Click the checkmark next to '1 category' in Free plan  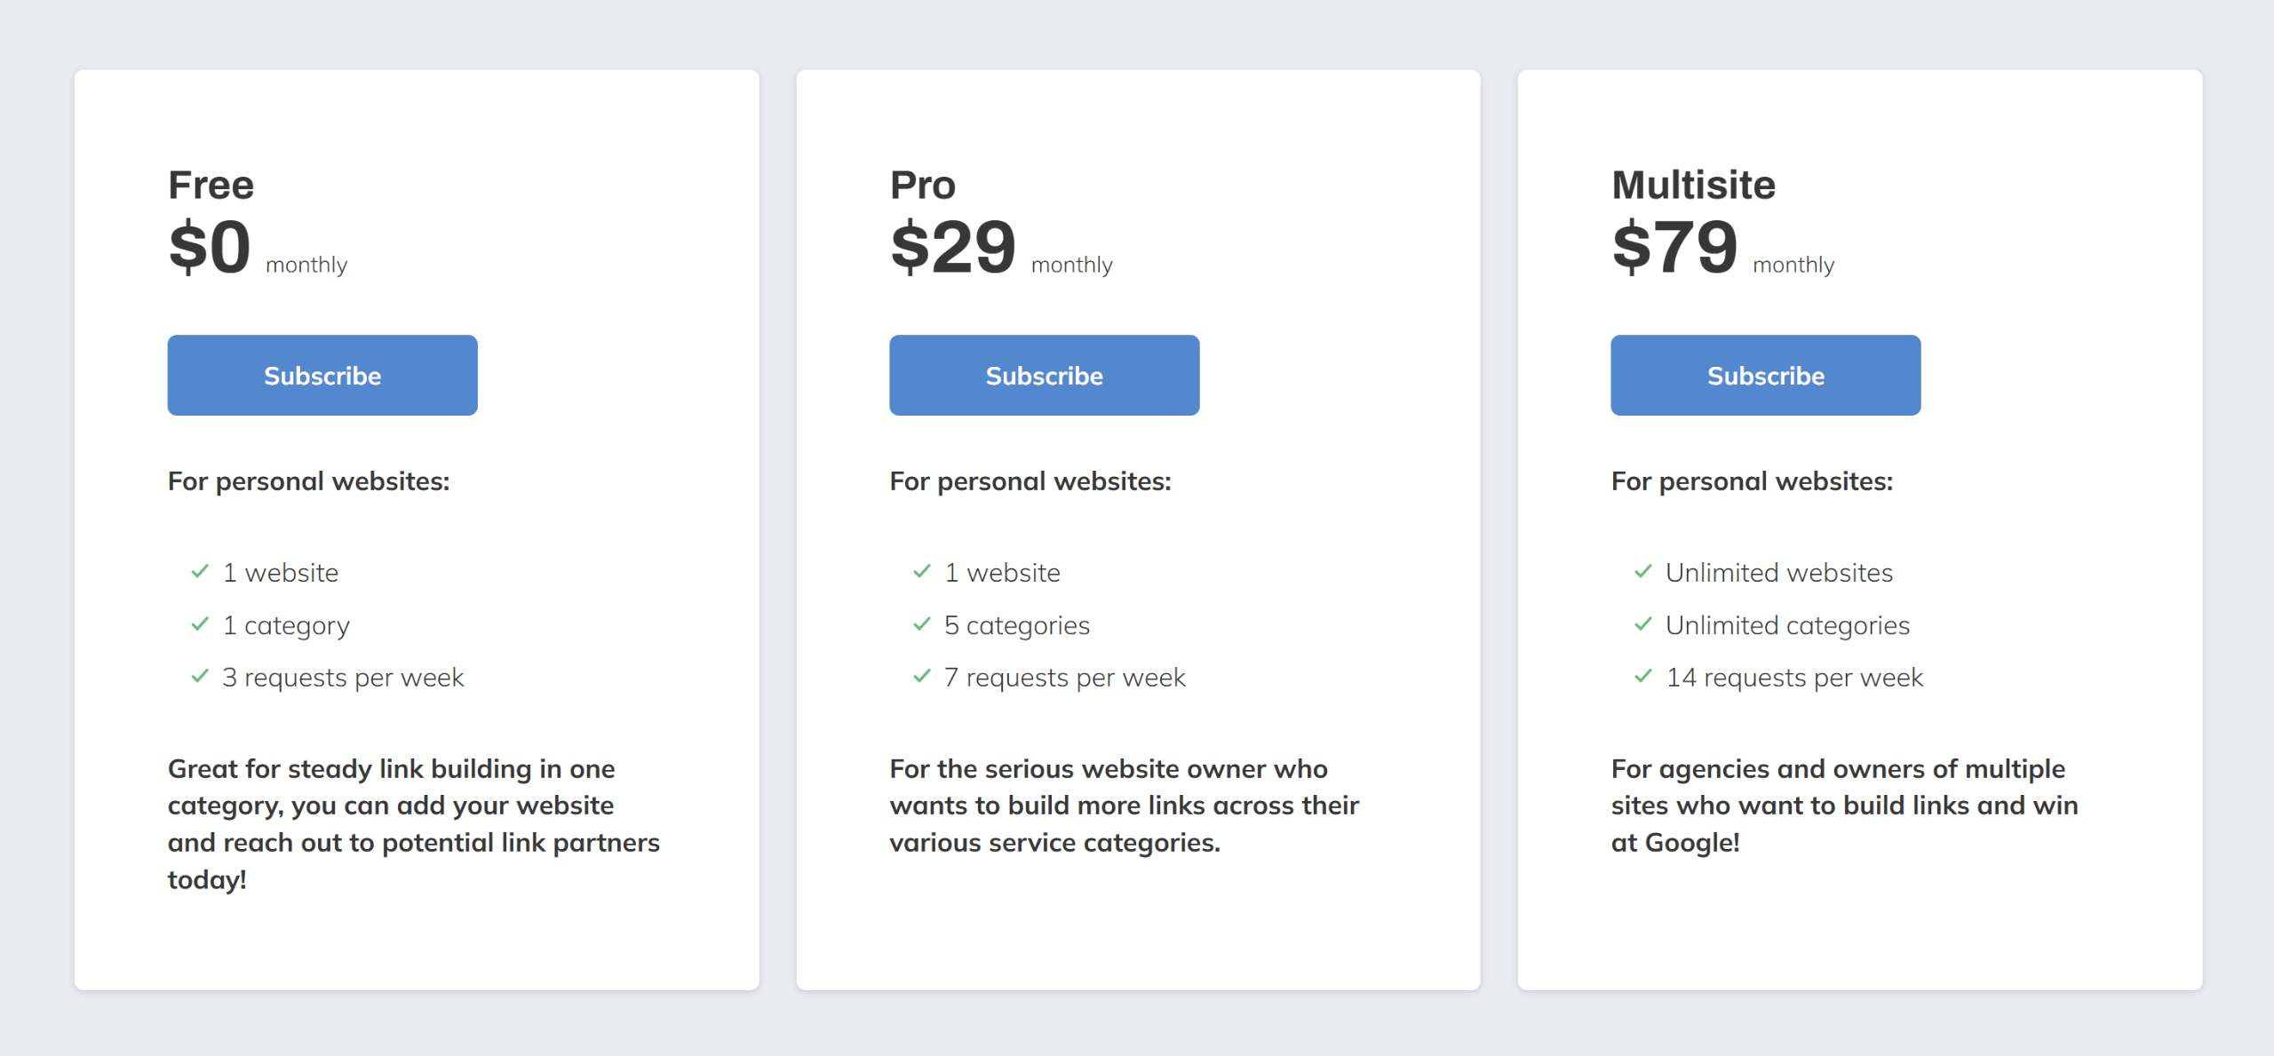[198, 625]
